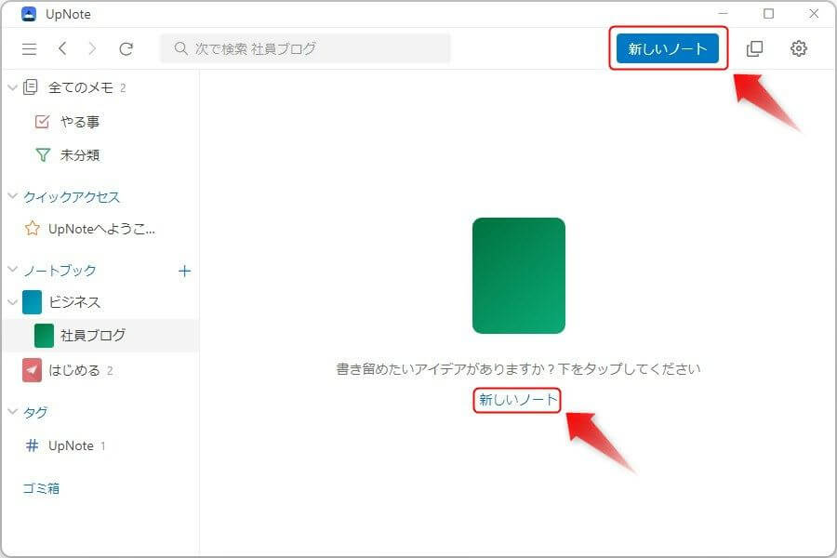Click the search field for 社員ブログ
This screenshot has height=558, width=837.
(x=305, y=48)
